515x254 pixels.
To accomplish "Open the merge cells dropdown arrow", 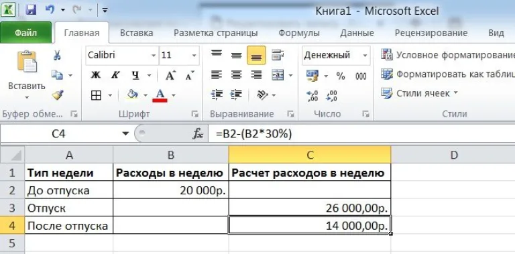I will 290,76.
